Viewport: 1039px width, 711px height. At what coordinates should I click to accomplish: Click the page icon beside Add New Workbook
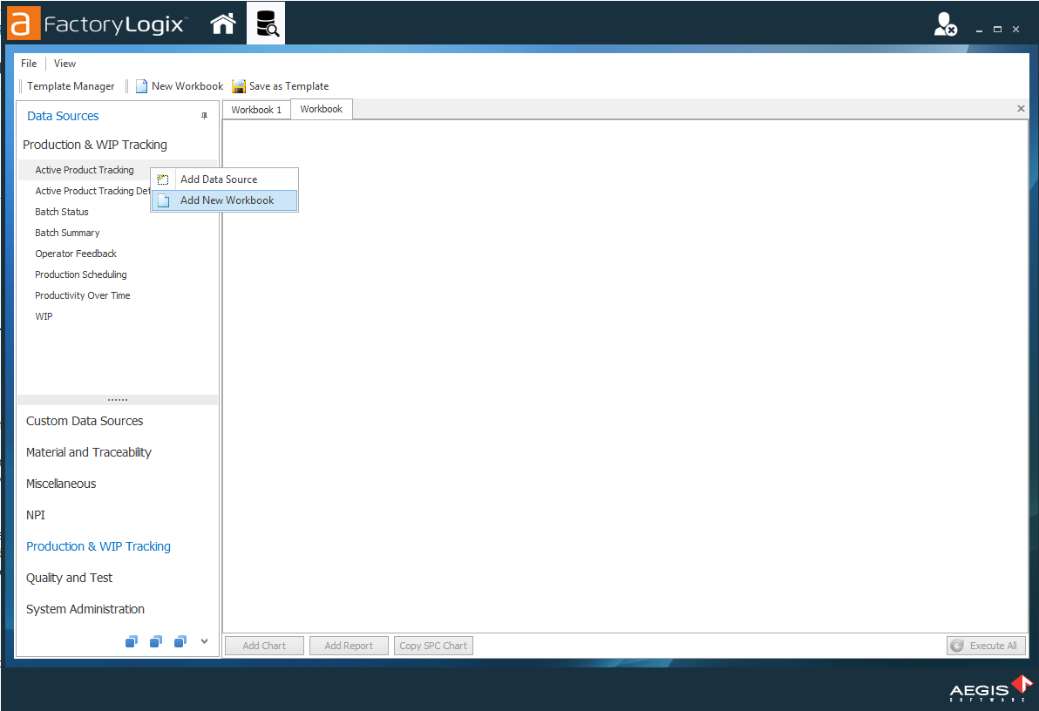tap(163, 200)
